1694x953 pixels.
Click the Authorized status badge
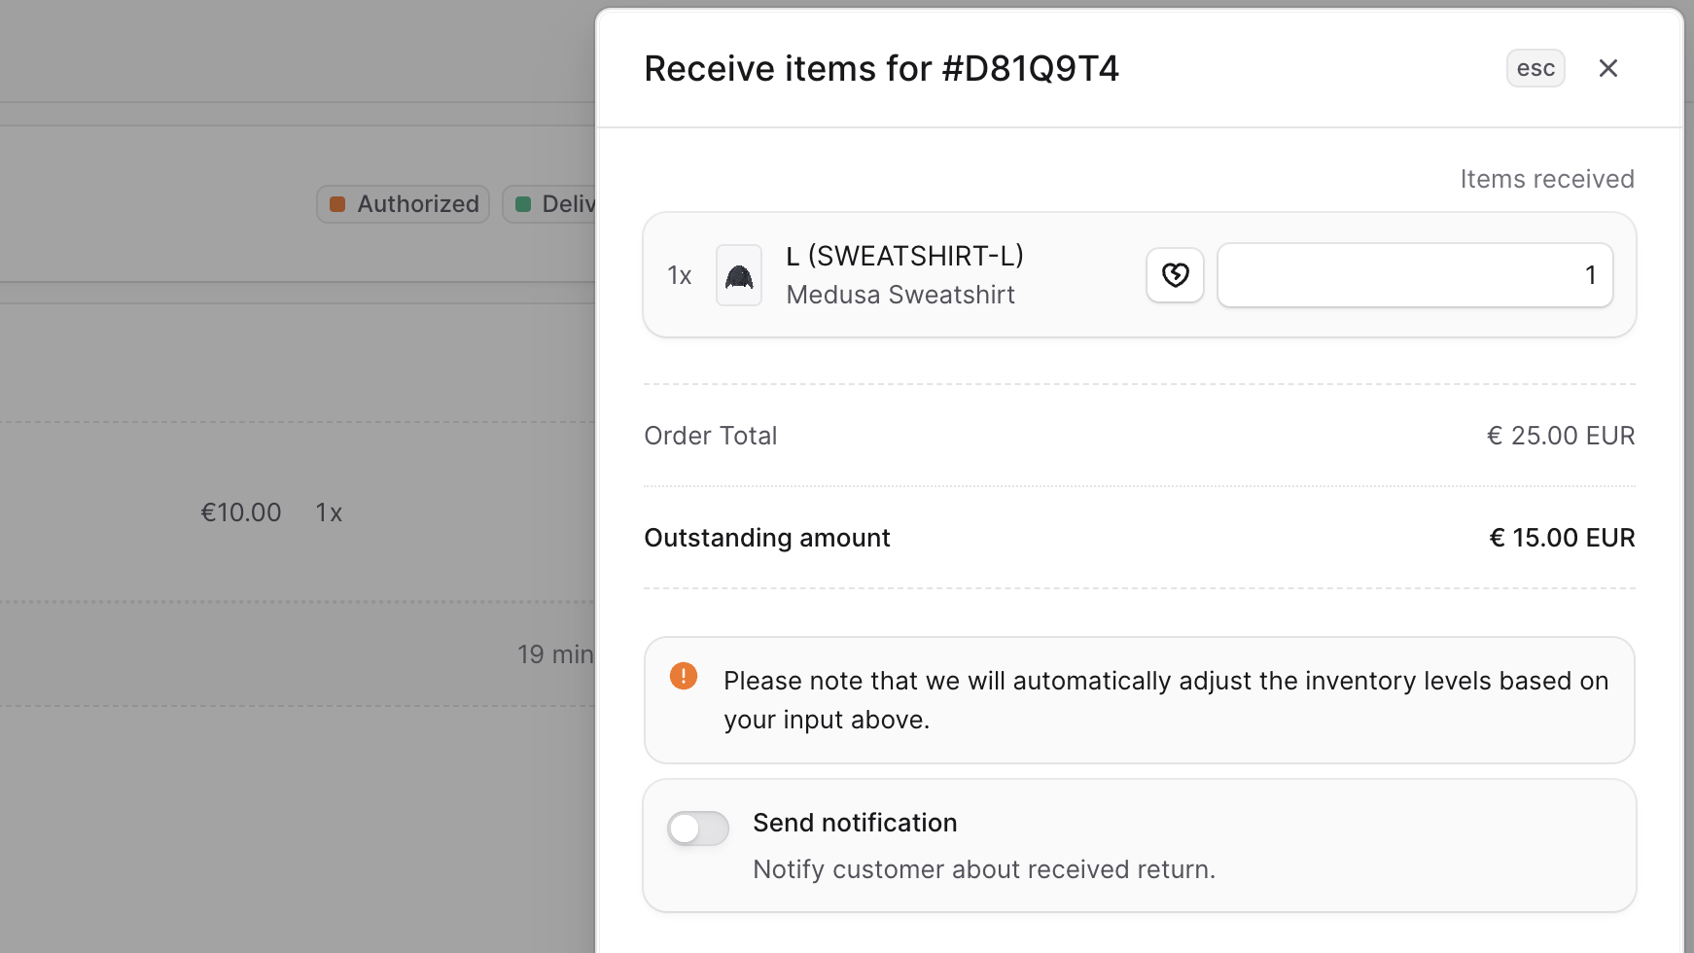404,204
